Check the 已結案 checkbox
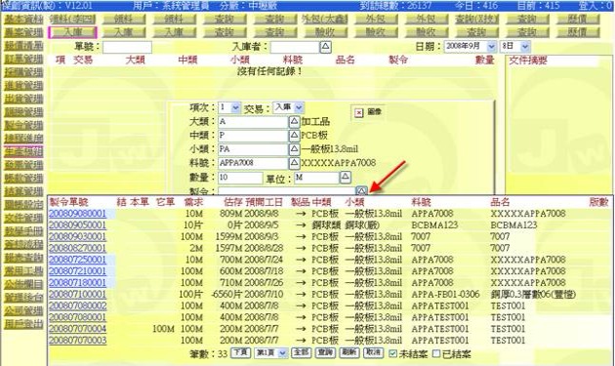This screenshot has width=615, height=366. (x=436, y=353)
